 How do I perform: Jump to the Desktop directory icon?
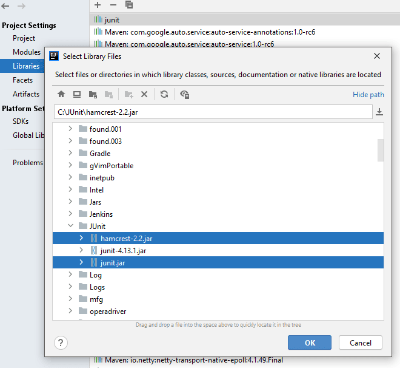(77, 94)
